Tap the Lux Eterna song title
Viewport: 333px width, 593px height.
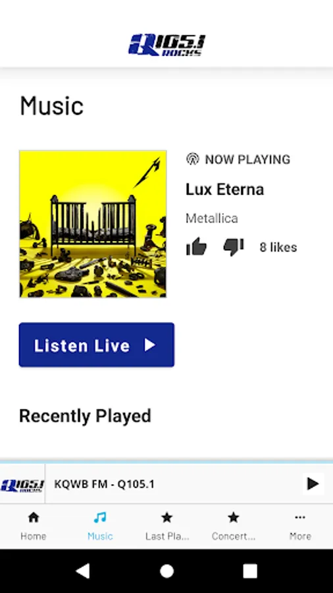point(224,190)
